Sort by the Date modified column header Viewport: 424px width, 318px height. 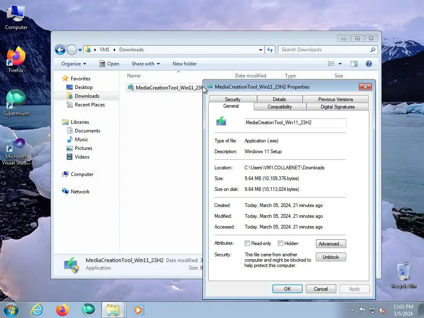tap(257, 76)
